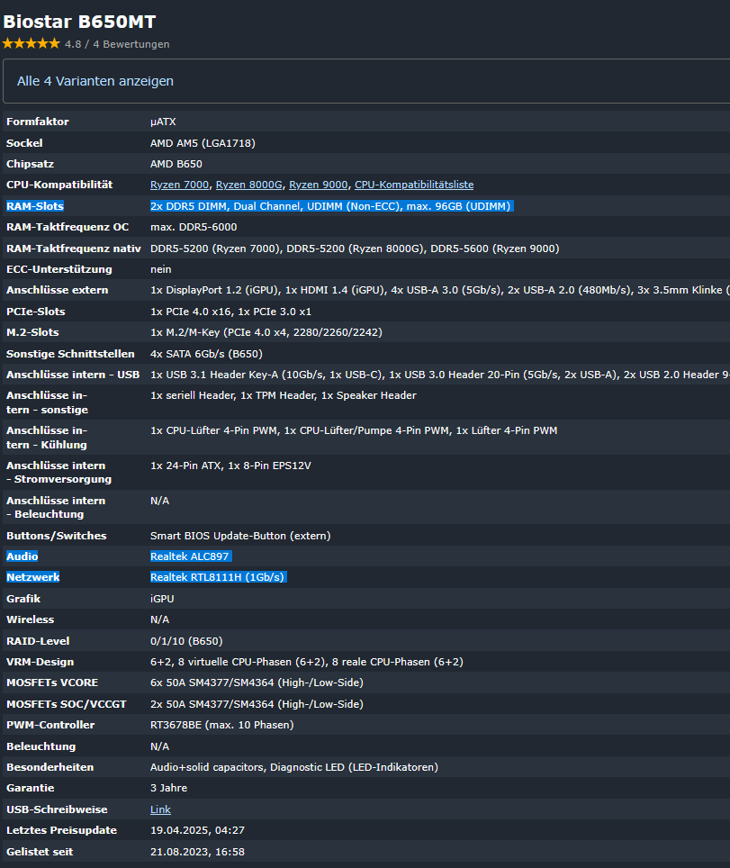Click the Biostar B650MT heading
Image resolution: width=730 pixels, height=868 pixels.
coord(80,22)
